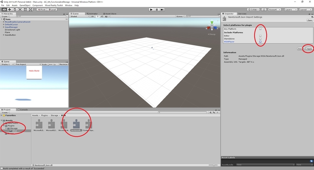Open the Layers dropdown
314x170 pixels.
pos(291,9)
